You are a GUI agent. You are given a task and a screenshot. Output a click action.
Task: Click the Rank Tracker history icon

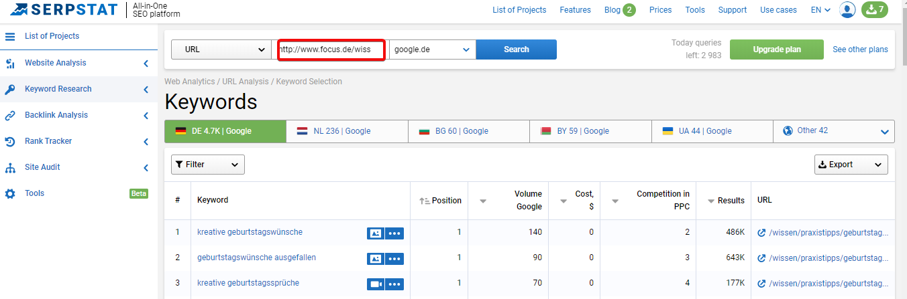click(10, 141)
